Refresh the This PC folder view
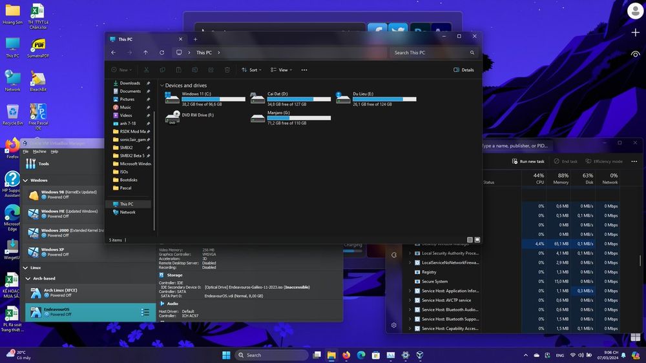Viewport: 646px width, 363px height. pos(162,53)
